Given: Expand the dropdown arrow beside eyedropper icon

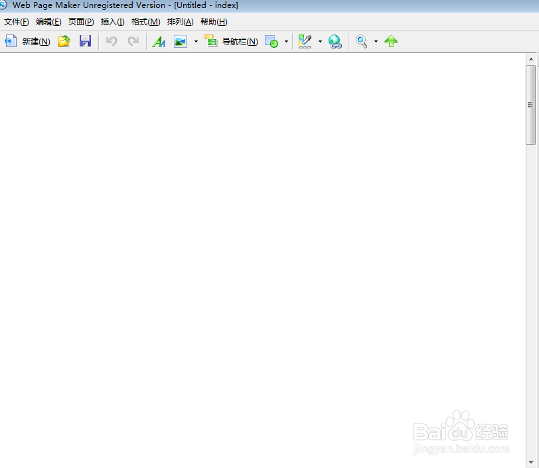Looking at the screenshot, I should tap(320, 42).
